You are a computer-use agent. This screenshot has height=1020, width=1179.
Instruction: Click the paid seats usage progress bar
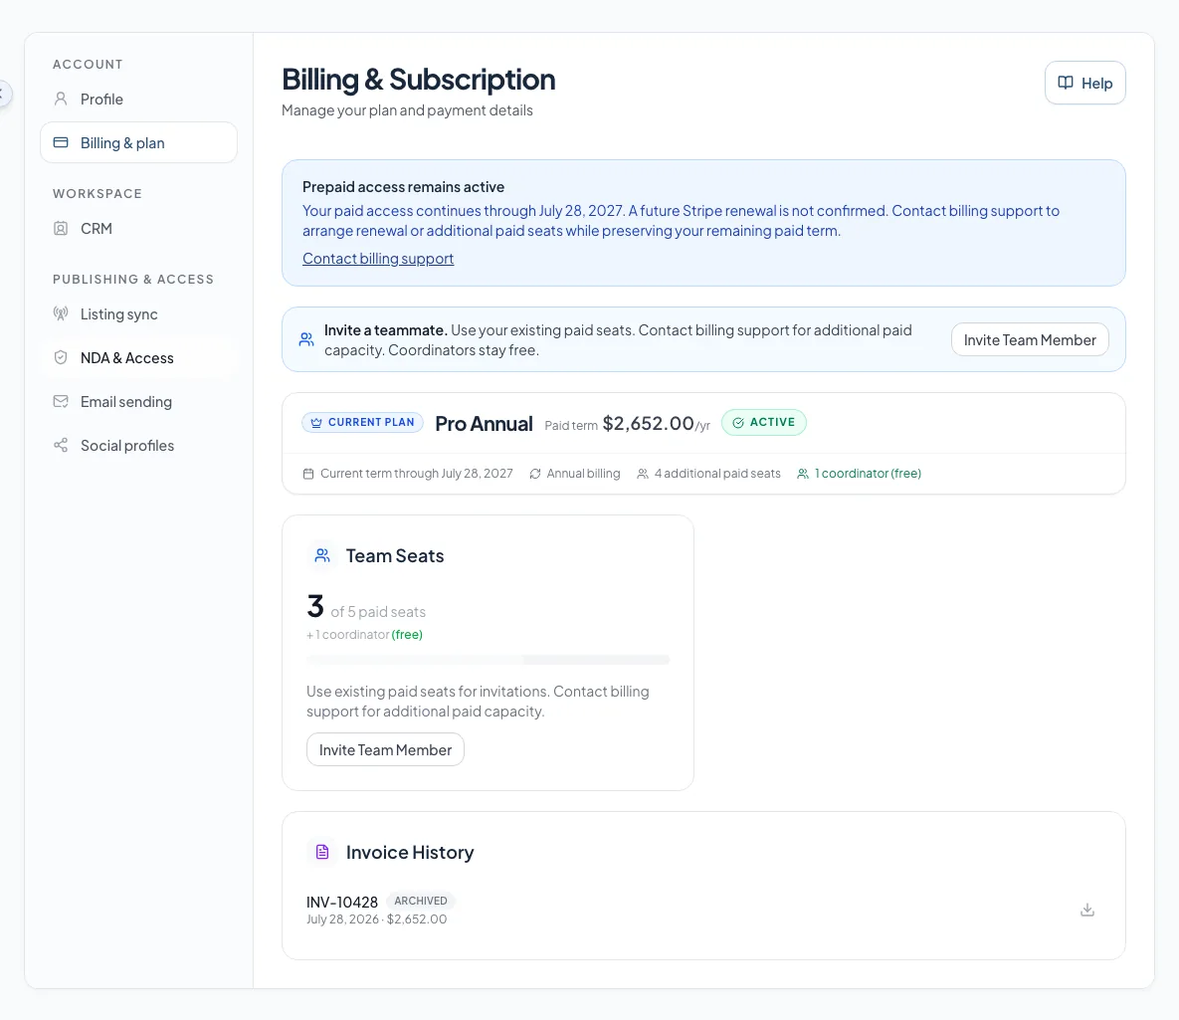488,660
